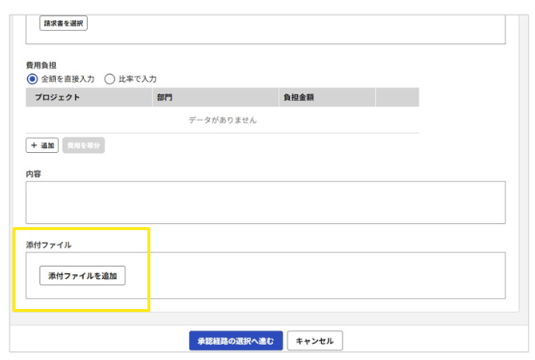Click the 費用を等分 button
This screenshot has height=360, width=535.
[x=84, y=146]
